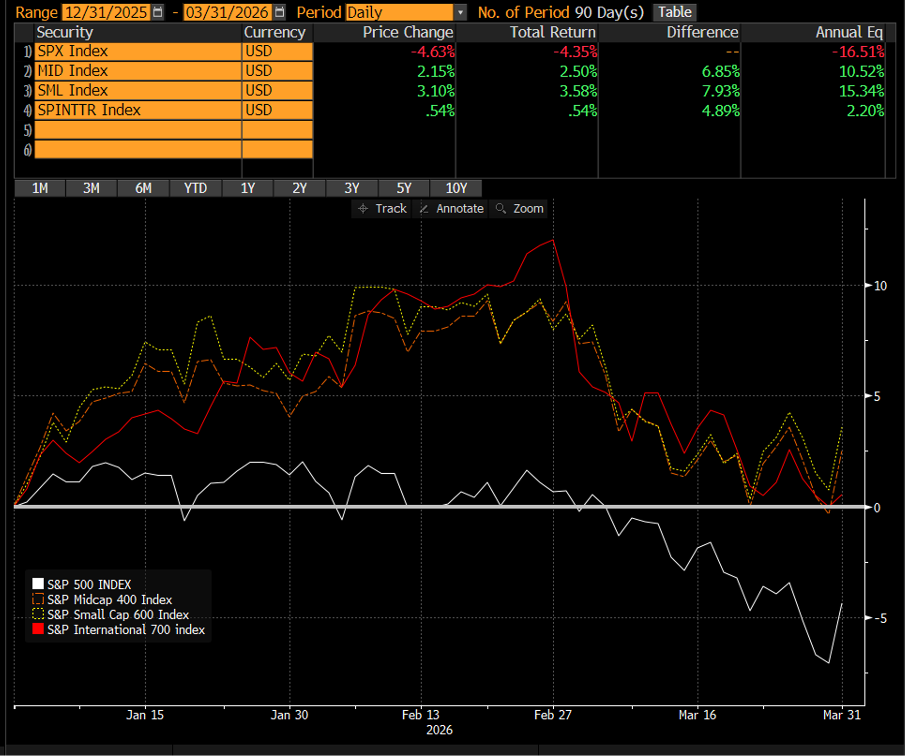The width and height of the screenshot is (905, 756).
Task: Edit the start date 12/31/2025 field
Action: pyautogui.click(x=106, y=12)
